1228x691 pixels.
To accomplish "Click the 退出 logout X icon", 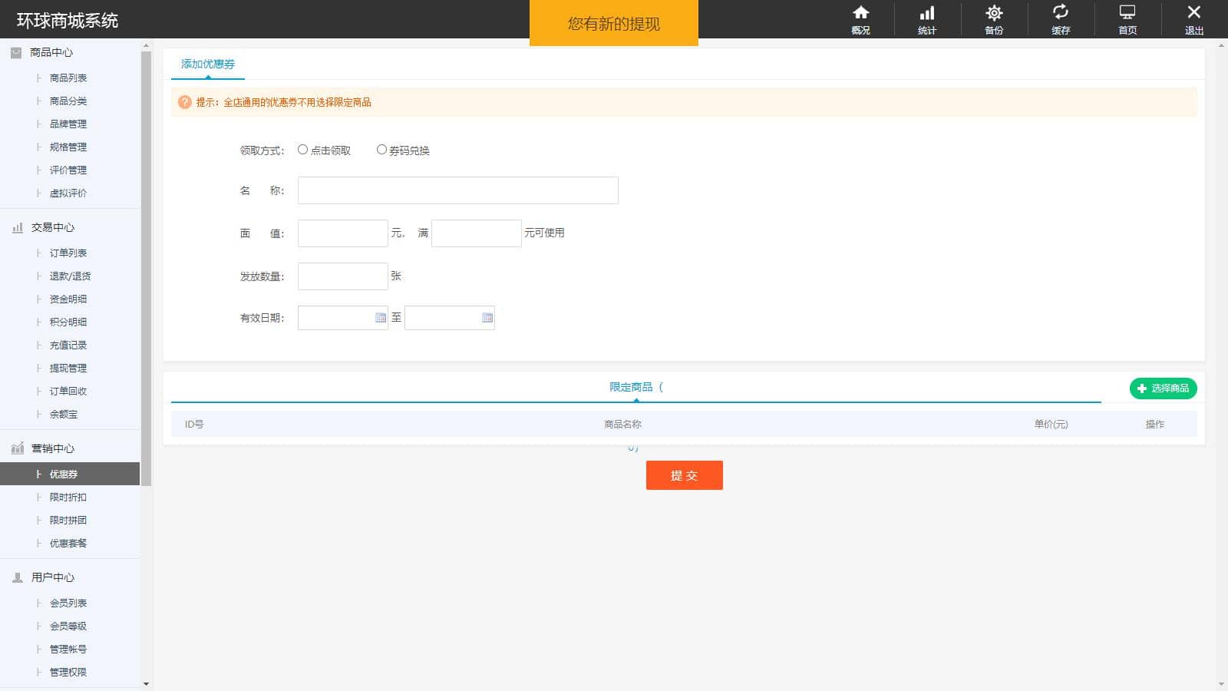I will 1193,13.
